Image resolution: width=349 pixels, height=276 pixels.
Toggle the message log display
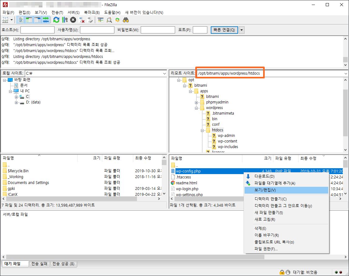point(21,20)
